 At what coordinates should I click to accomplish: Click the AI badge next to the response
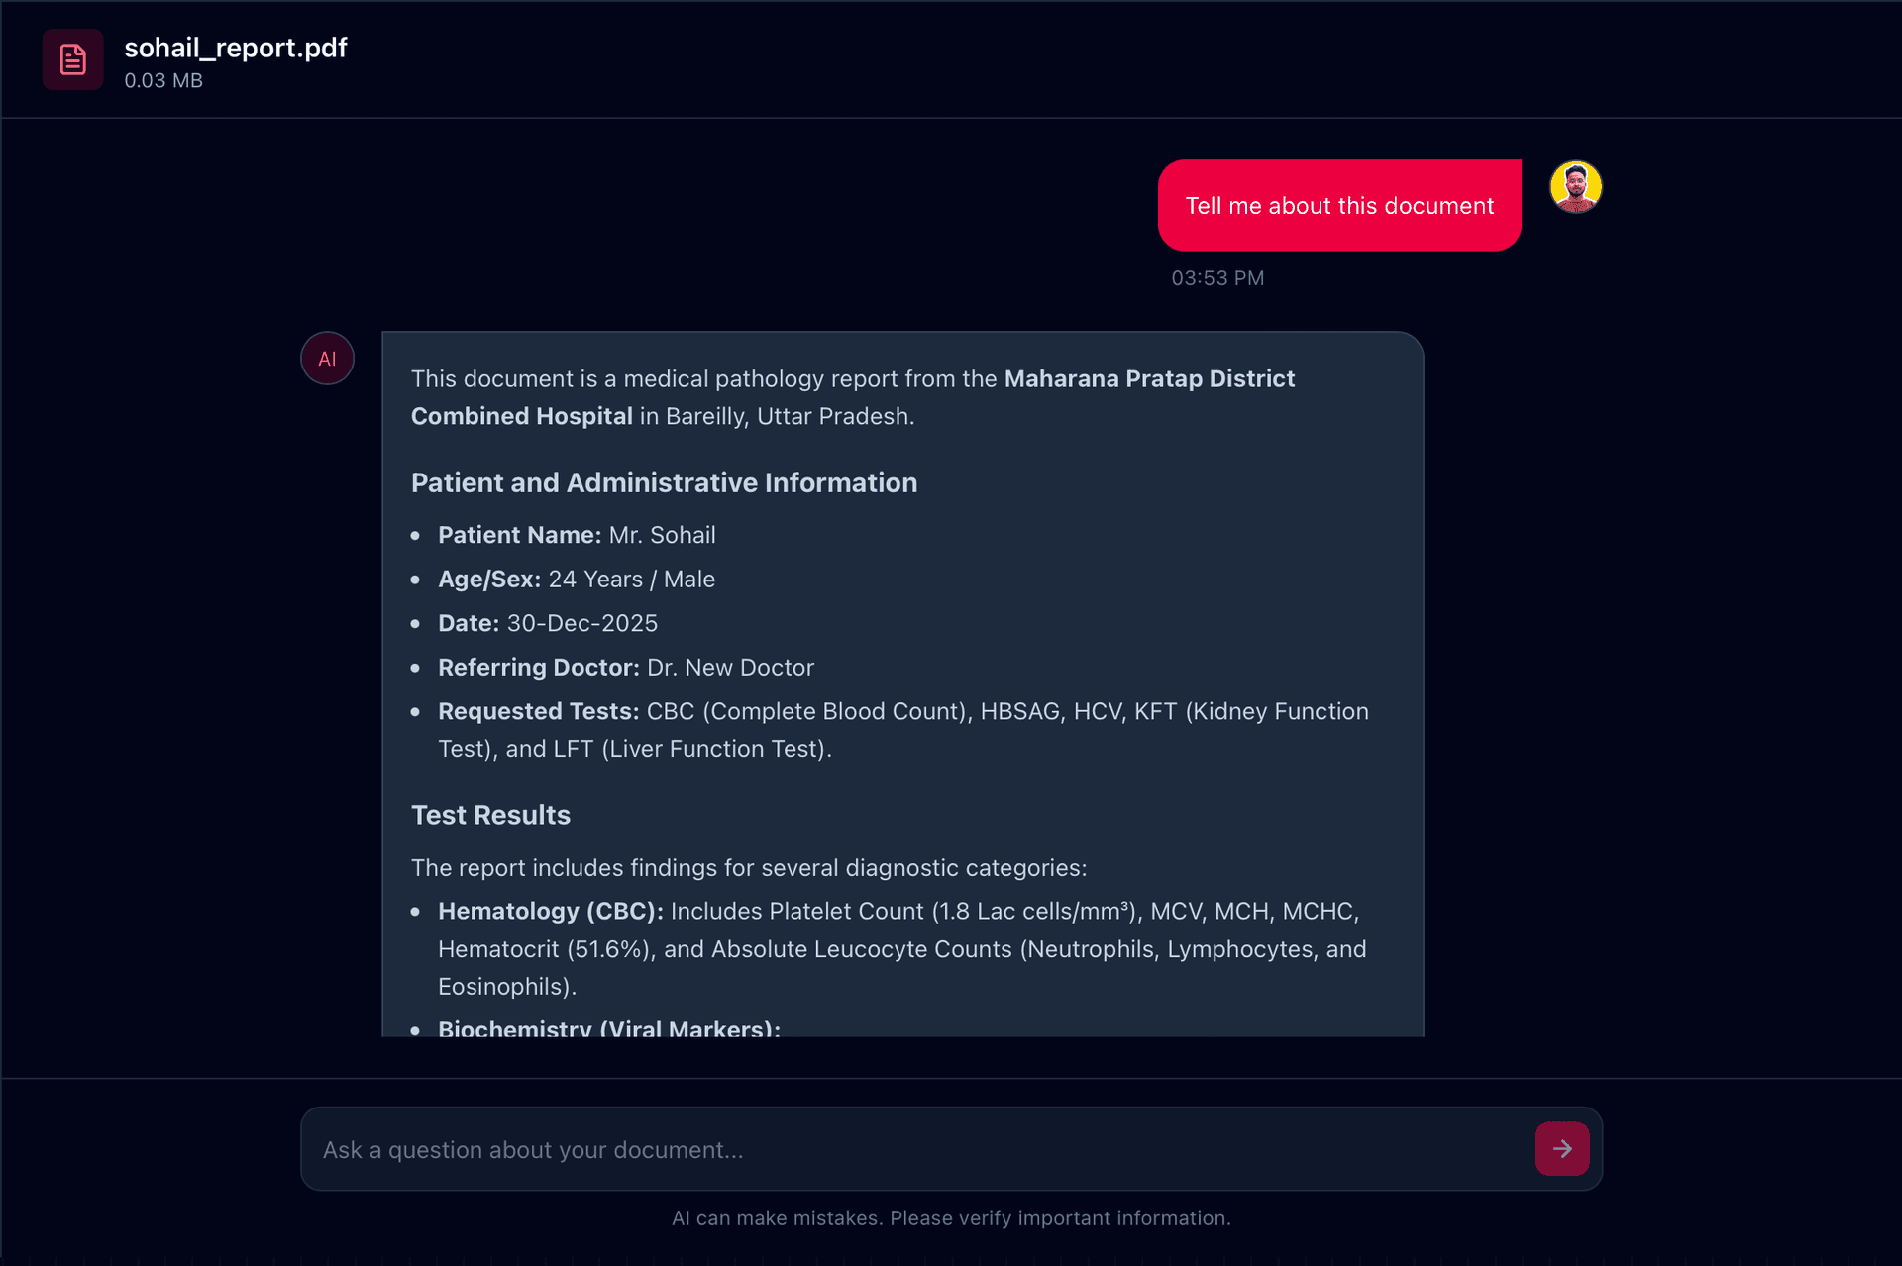tap(327, 358)
